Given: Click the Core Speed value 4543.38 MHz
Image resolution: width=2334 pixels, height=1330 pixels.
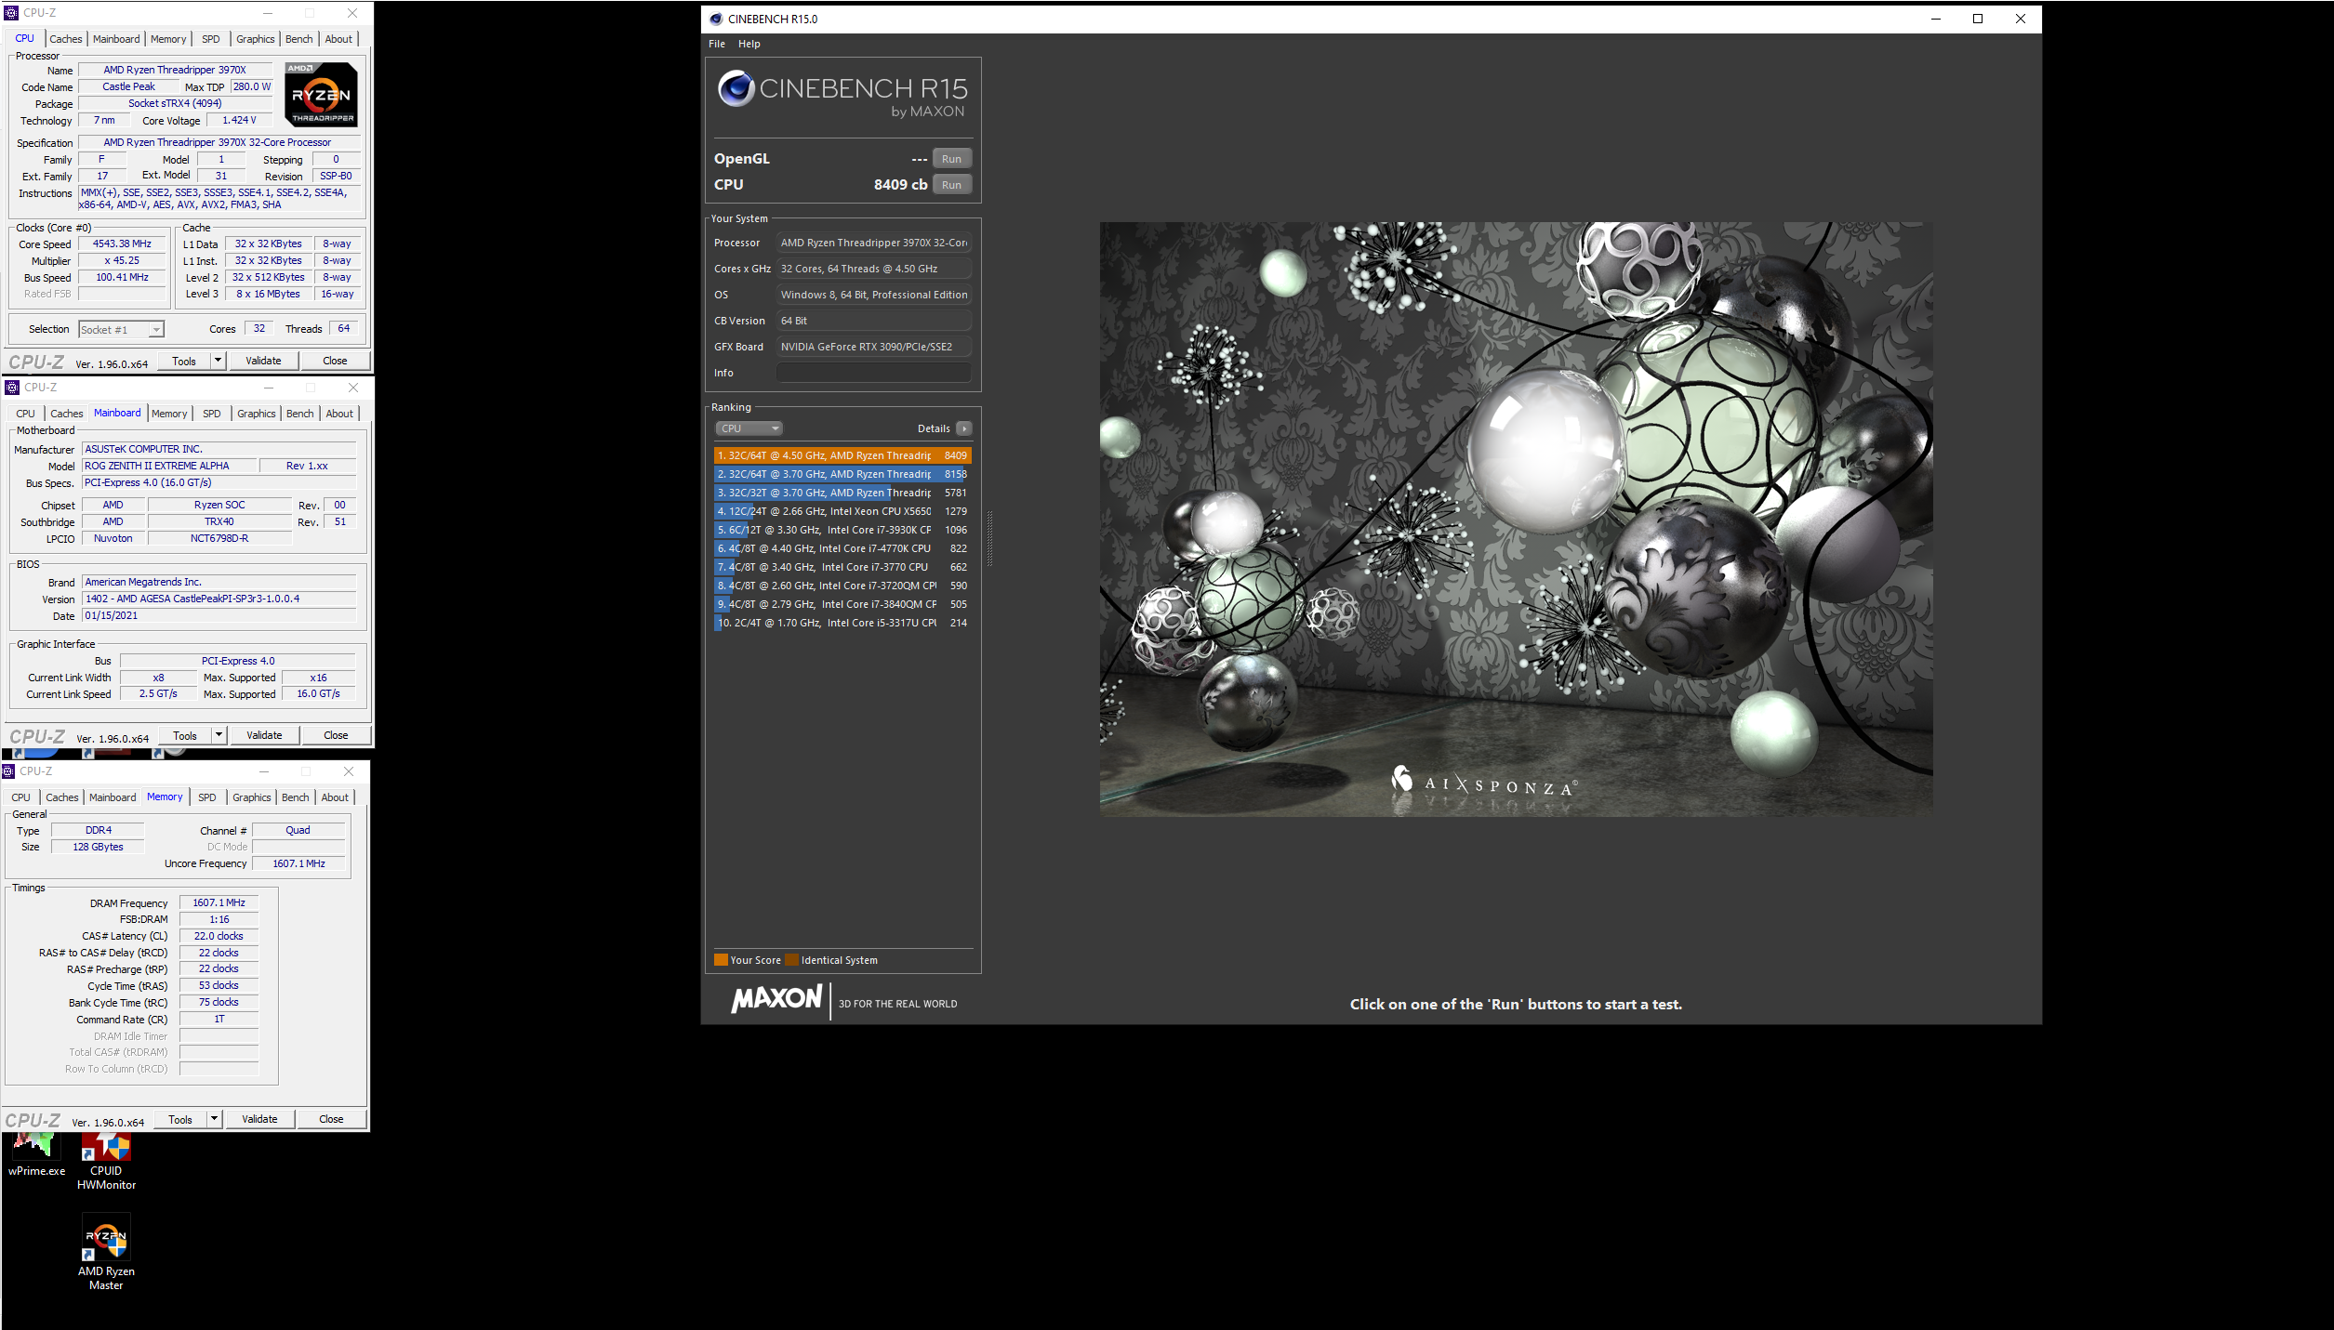Looking at the screenshot, I should pos(122,244).
